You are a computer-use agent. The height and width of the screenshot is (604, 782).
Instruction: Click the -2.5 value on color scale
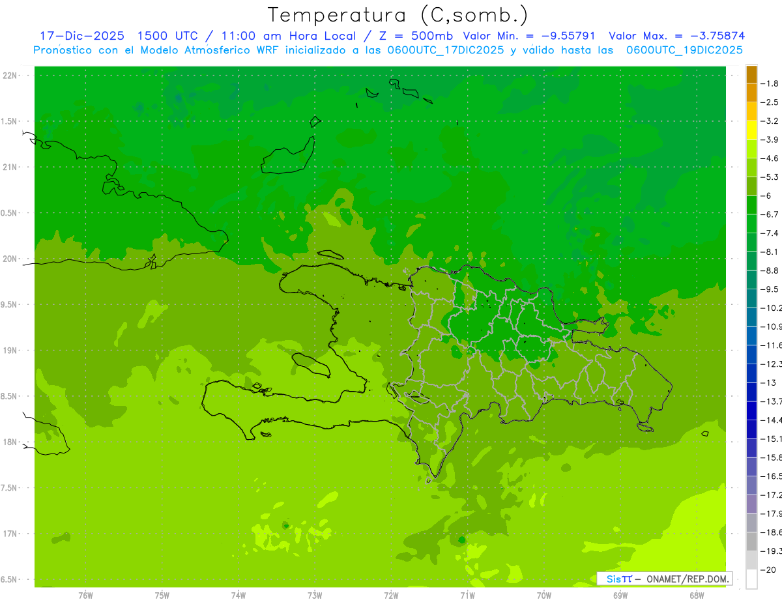770,102
